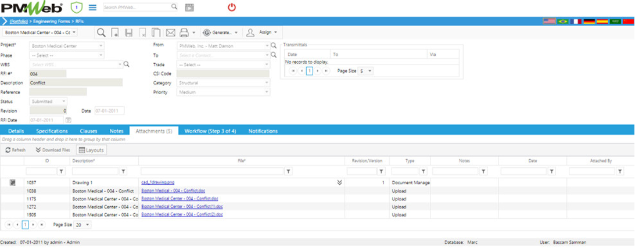Go to next page in attachments pager
Image resolution: width=635 pixels, height=248 pixels.
(34, 225)
